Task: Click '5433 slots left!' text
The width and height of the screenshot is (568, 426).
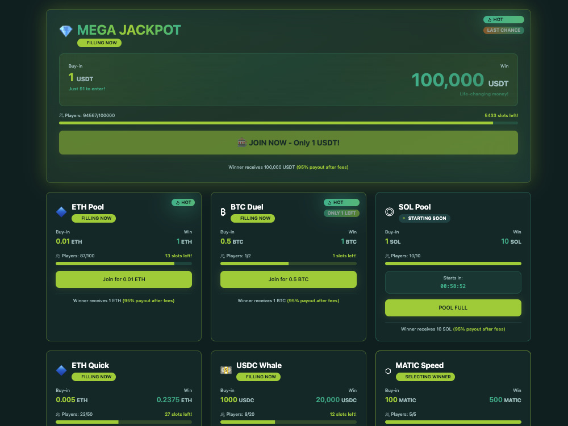Action: [x=502, y=115]
